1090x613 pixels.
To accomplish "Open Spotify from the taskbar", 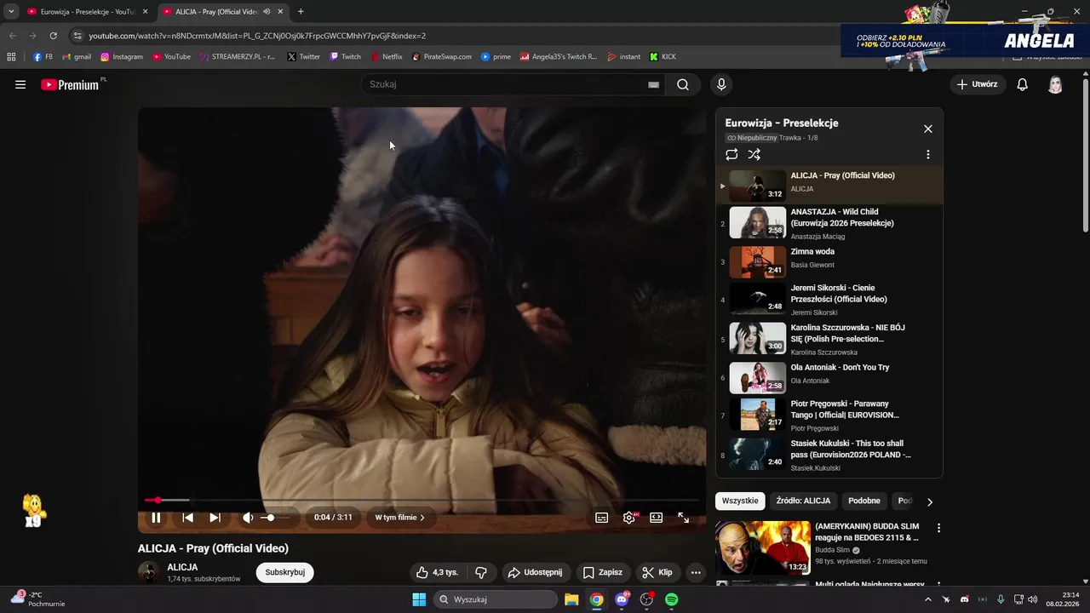I will click(x=671, y=599).
